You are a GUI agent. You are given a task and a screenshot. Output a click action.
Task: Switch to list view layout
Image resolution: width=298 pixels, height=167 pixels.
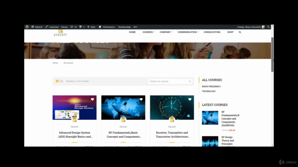(x=61, y=81)
